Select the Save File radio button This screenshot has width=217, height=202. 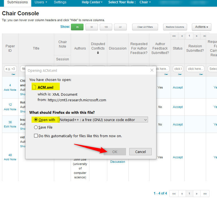pos(36,127)
